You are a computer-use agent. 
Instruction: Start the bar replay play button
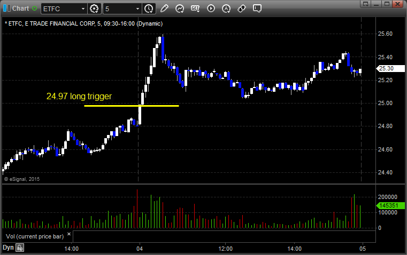[211, 9]
